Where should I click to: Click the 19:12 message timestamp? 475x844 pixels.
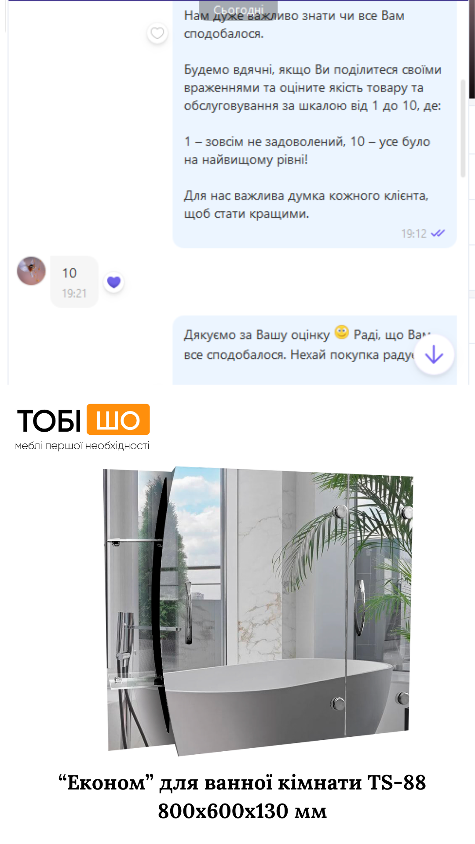(x=414, y=233)
